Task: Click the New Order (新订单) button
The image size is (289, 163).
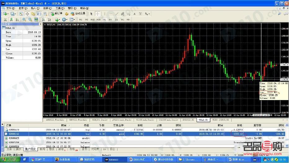Action: tap(57, 14)
